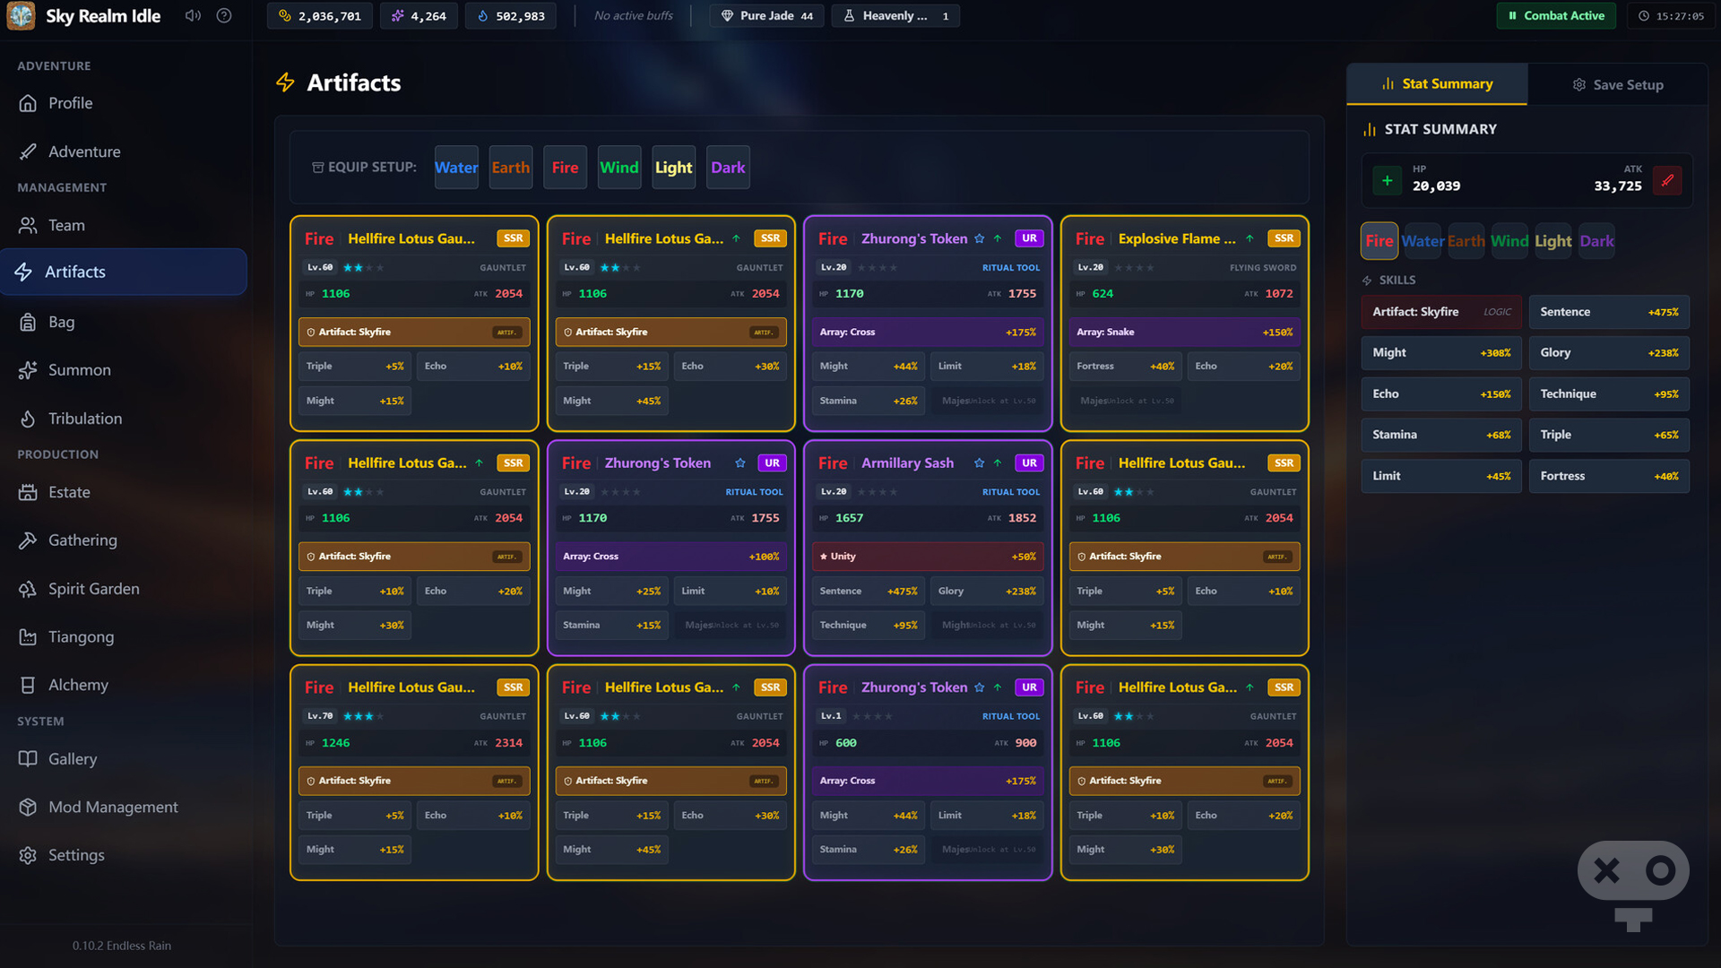Click upgrade arrow on Explosive Flame card
The width and height of the screenshot is (1721, 968).
click(x=1250, y=238)
